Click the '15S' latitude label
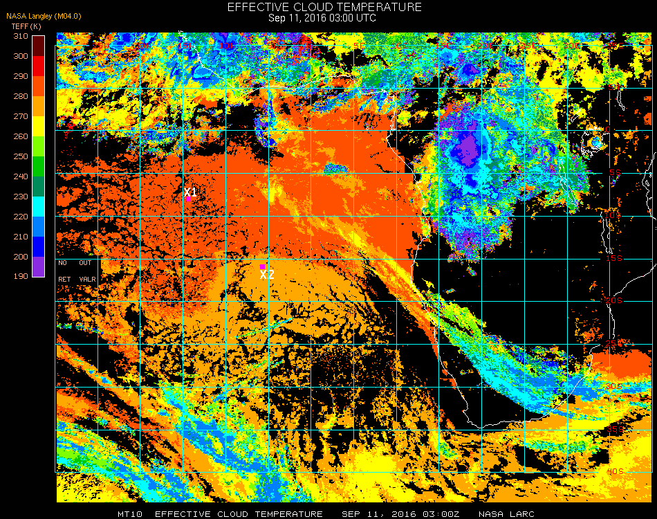The width and height of the screenshot is (657, 519). tap(614, 258)
